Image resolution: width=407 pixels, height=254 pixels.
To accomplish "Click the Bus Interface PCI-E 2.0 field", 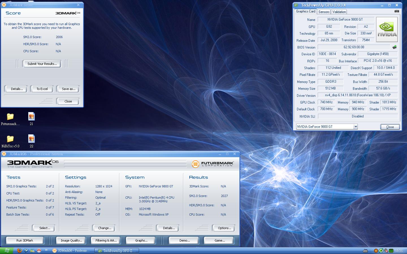I will click(x=378, y=61).
